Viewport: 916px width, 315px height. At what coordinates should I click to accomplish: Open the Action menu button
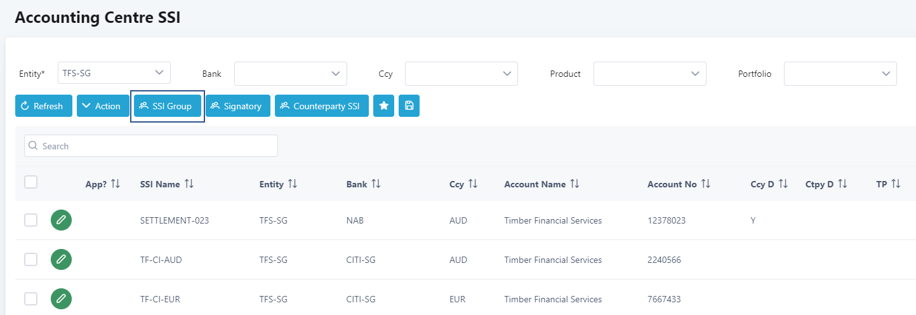pyautogui.click(x=102, y=106)
